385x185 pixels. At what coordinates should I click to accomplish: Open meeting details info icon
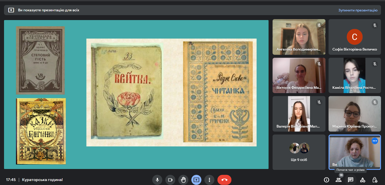pos(326,180)
